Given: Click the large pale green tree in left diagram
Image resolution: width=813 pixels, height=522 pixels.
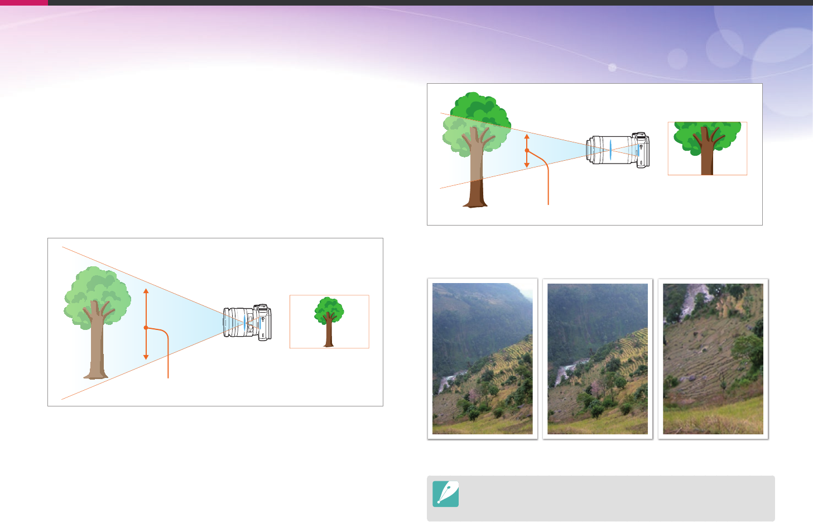Looking at the screenshot, I should 98,323.
